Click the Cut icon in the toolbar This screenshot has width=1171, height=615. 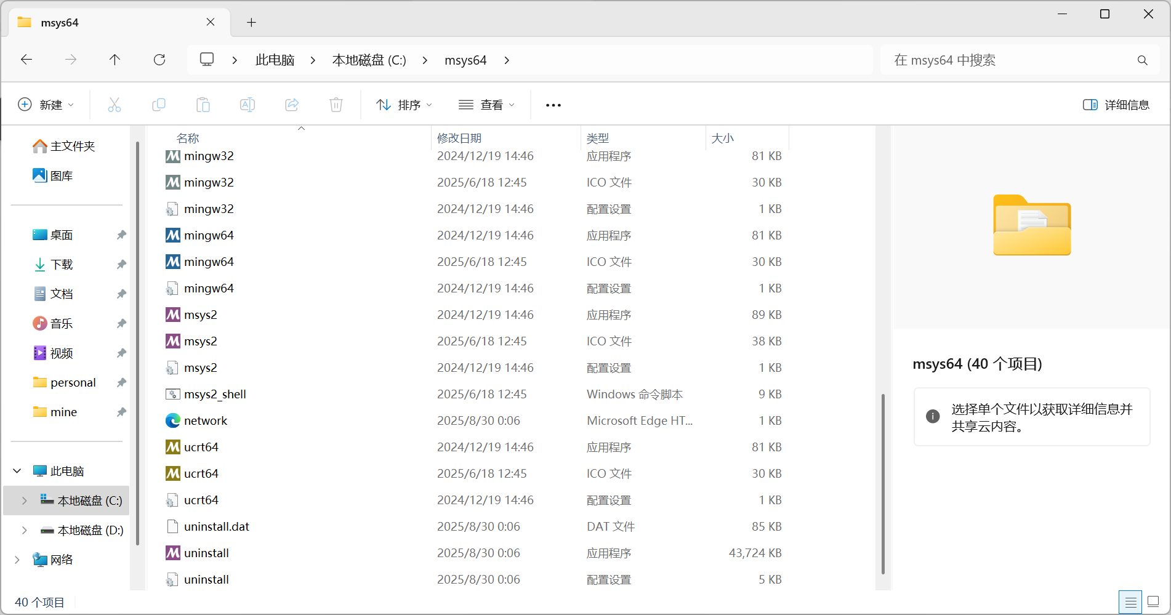[115, 104]
